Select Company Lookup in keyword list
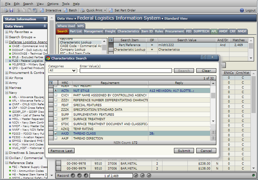The image size is (258, 180). 73,49
